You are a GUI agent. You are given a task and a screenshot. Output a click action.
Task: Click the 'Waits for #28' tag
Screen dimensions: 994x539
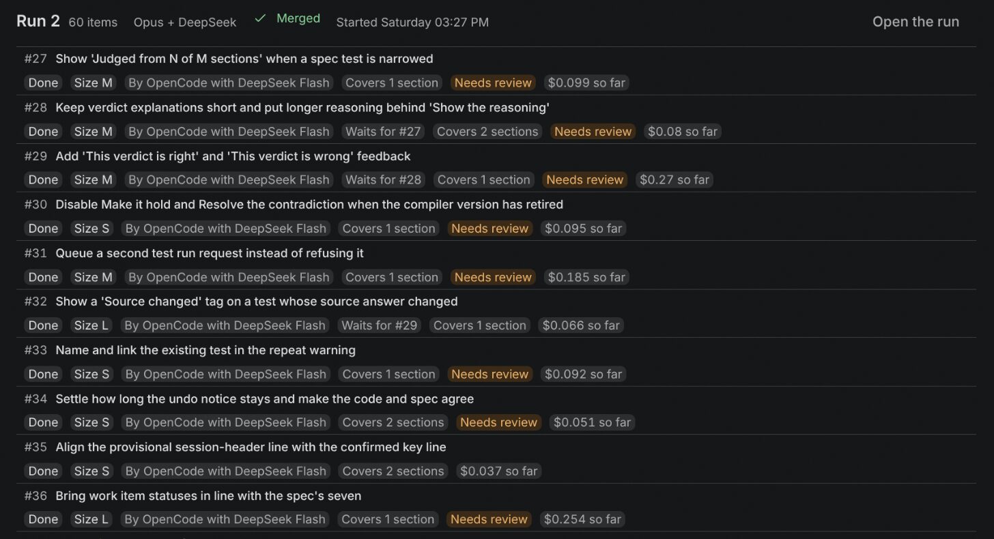click(384, 179)
